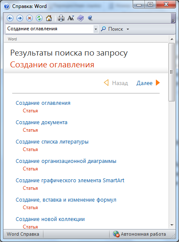Click the scrollbar up arrow
The height and width of the screenshot is (242, 179).
point(172,39)
